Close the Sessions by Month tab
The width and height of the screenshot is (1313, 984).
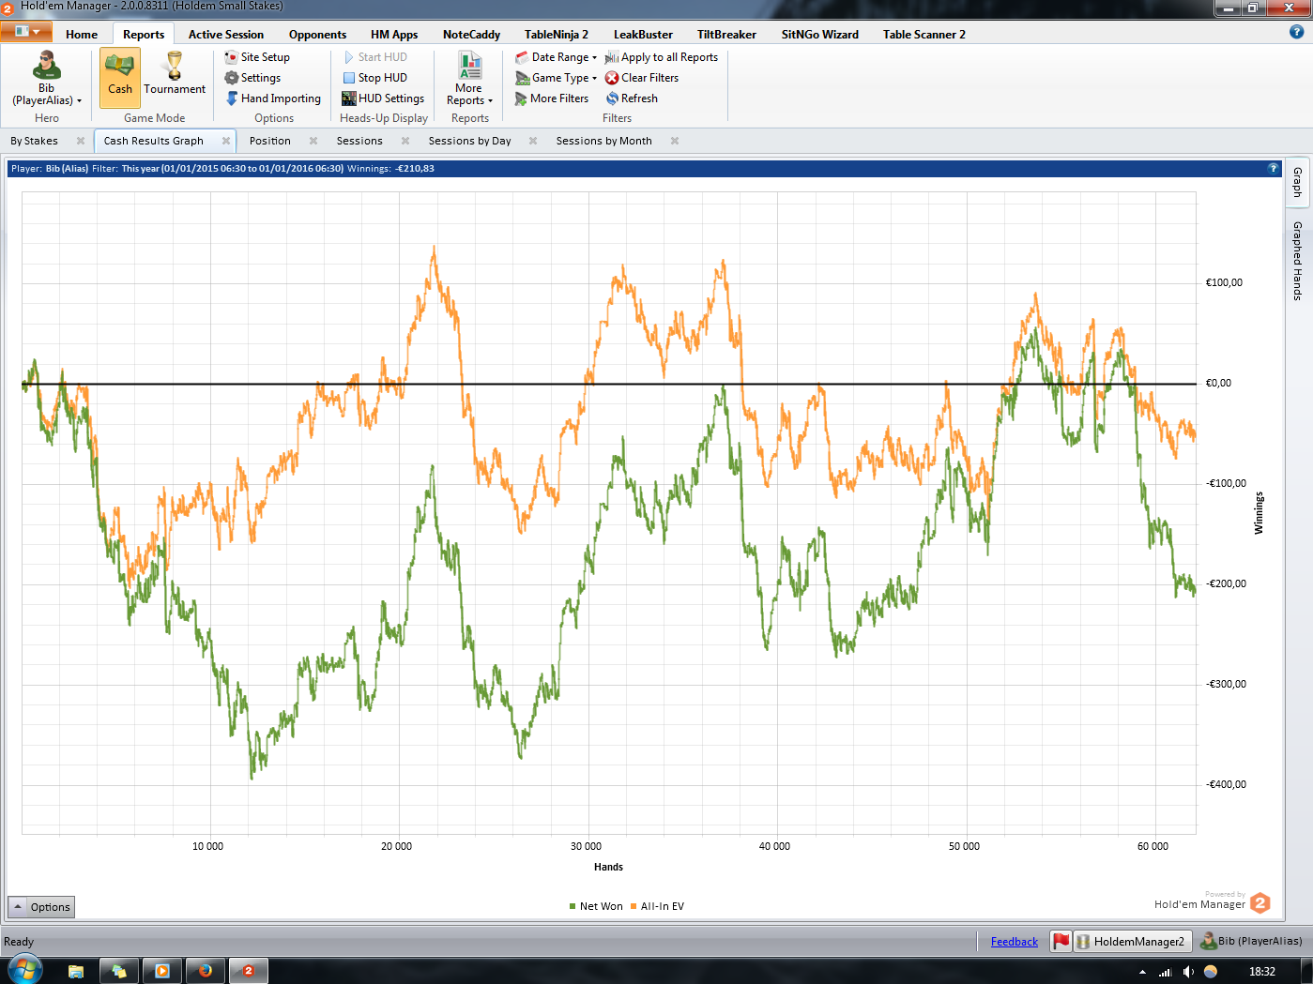675,141
